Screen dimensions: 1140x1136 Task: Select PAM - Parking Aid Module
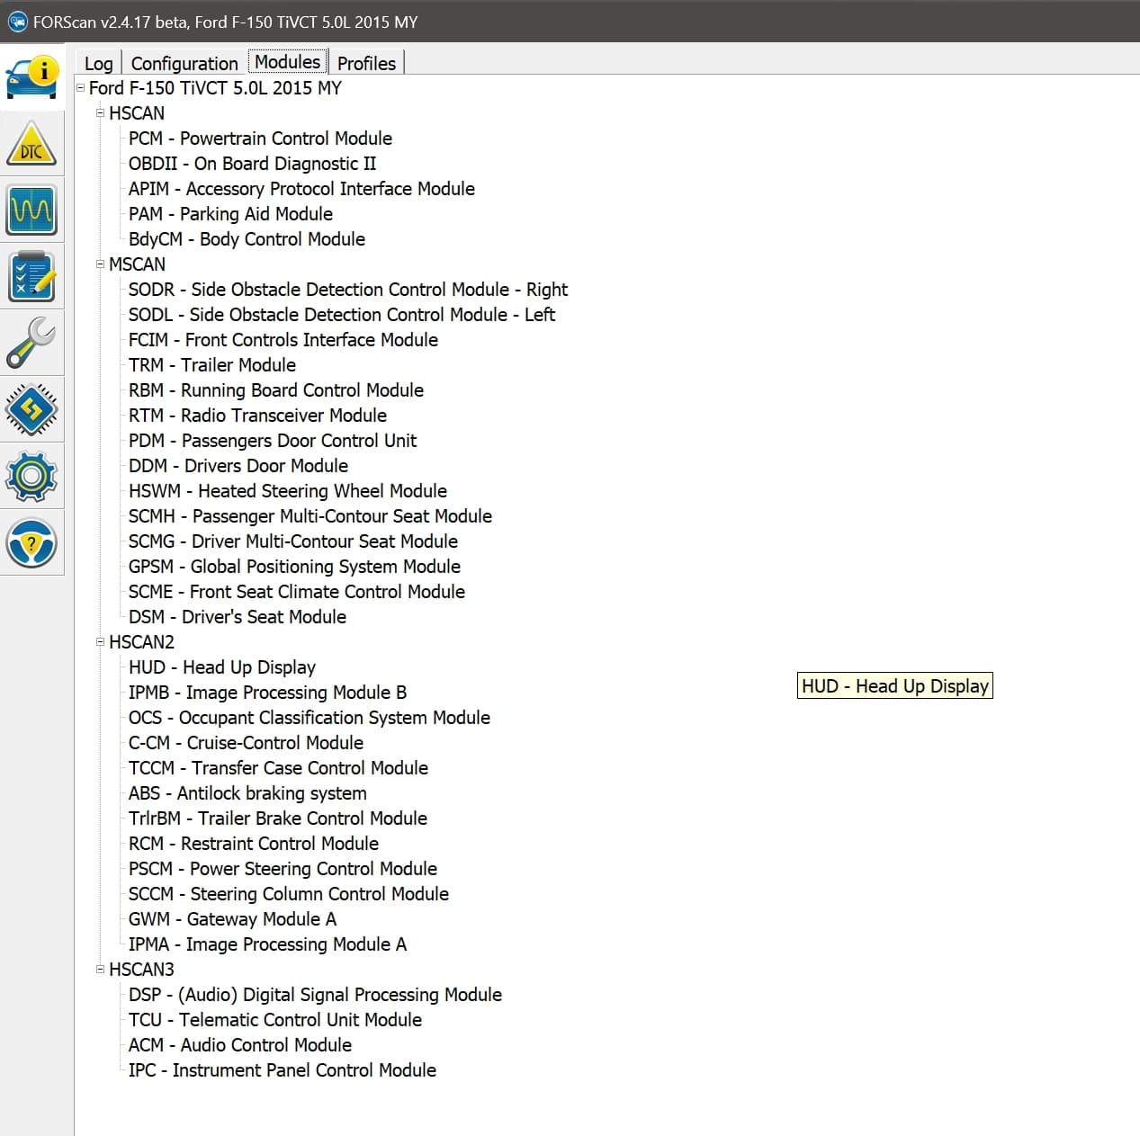pos(230,214)
